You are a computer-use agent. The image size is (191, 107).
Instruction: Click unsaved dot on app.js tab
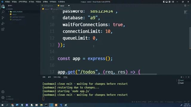tap(69, 6)
